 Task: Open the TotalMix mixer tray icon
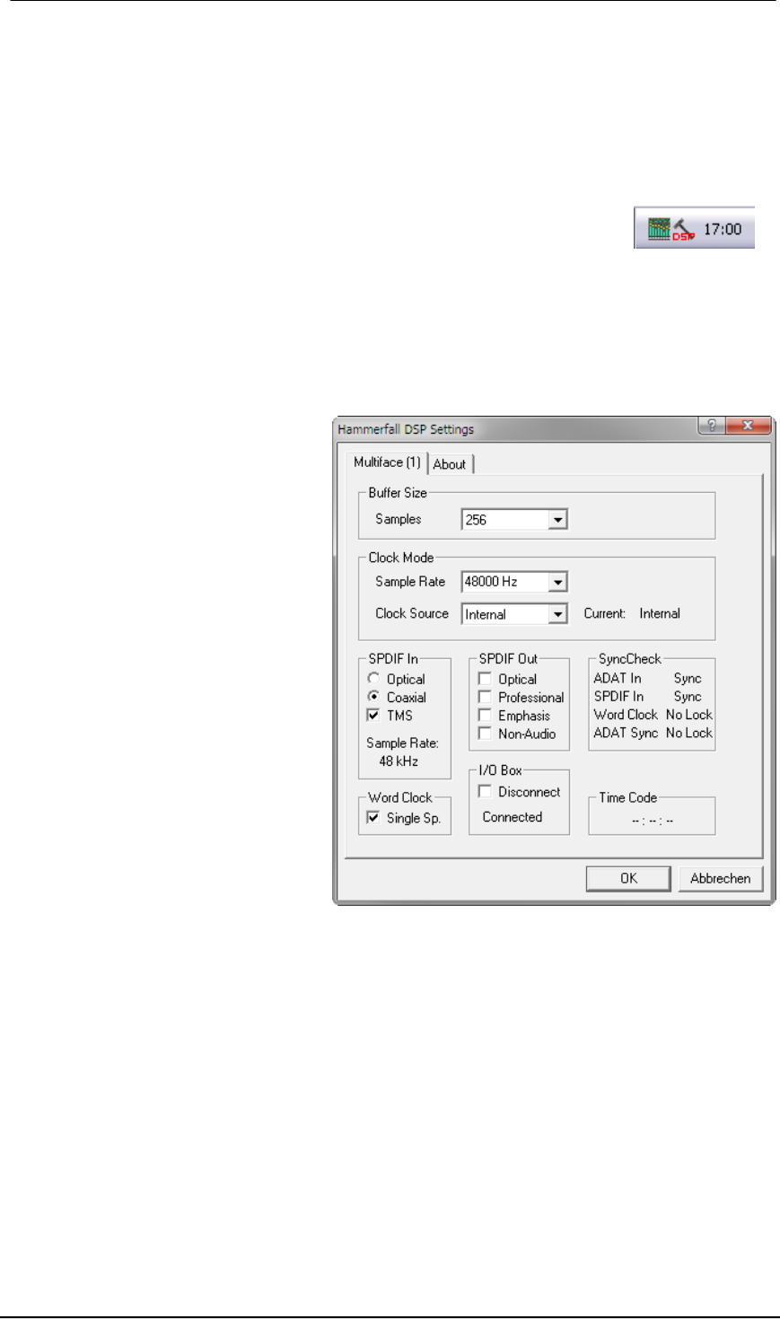[658, 228]
